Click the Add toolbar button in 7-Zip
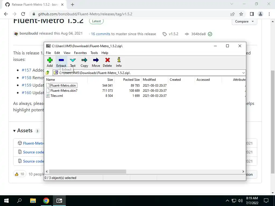The image size is (275, 206). [x=50, y=62]
